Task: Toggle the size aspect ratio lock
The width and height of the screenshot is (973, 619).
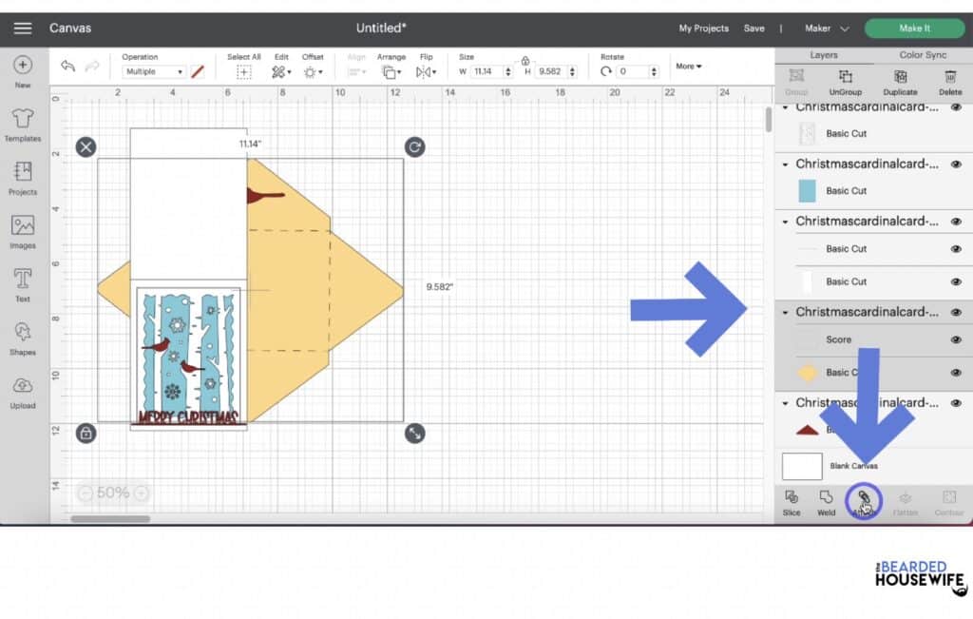Action: [x=525, y=61]
